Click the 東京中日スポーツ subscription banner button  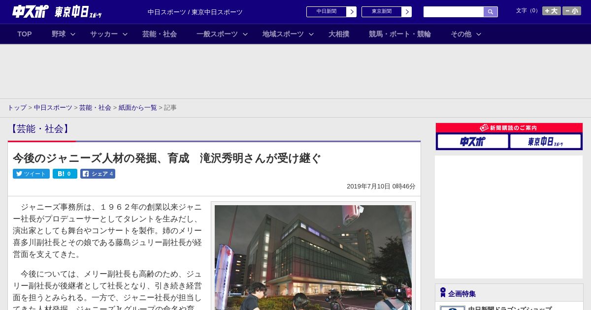[x=546, y=141]
